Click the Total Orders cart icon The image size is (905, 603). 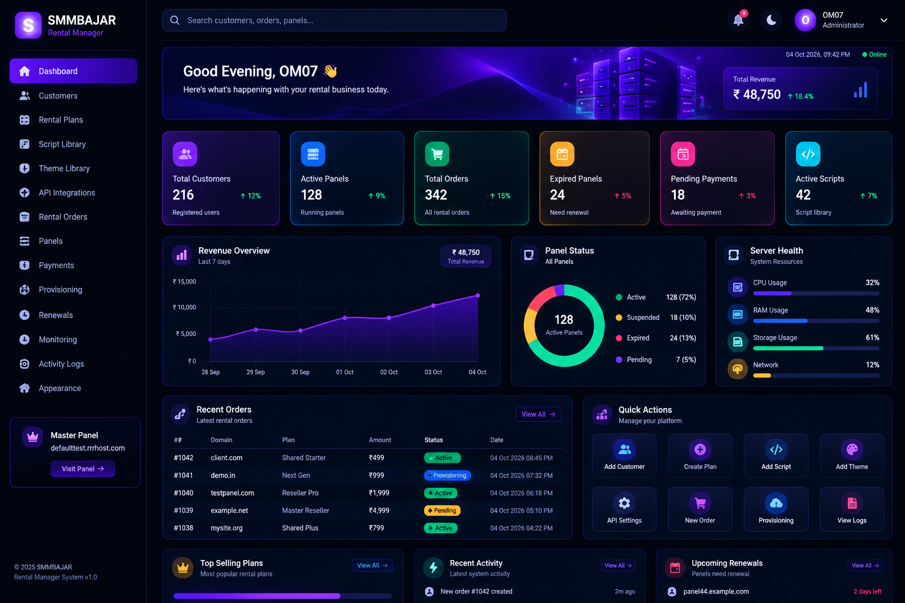[x=437, y=154]
